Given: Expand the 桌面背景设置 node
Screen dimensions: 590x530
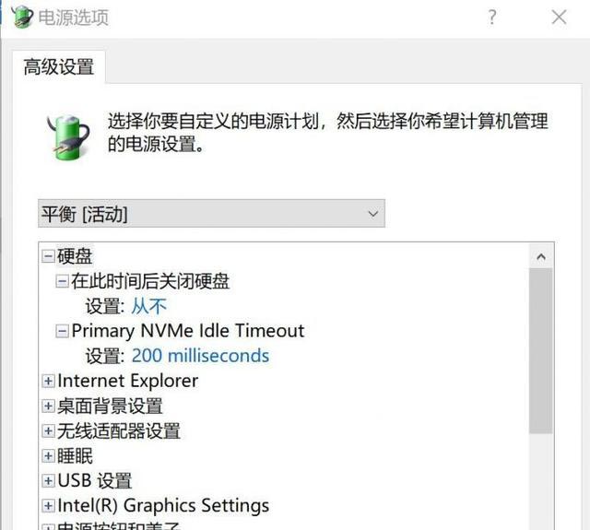Looking at the screenshot, I should click(x=48, y=406).
